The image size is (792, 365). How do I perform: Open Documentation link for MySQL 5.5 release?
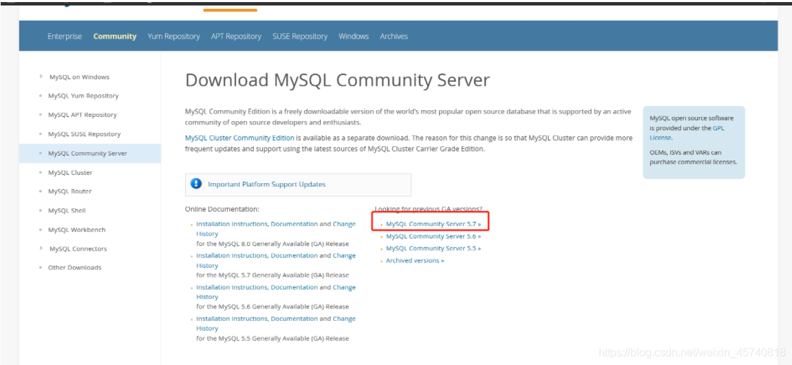click(295, 318)
